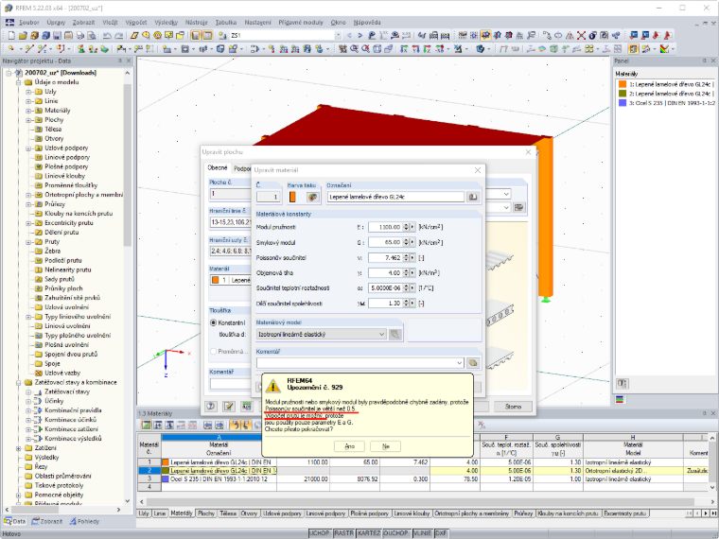Save the model with the diskette icon
The height and width of the screenshot is (539, 719).
[57, 35]
